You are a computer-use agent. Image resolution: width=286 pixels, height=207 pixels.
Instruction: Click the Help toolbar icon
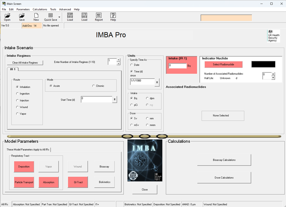click(113, 17)
